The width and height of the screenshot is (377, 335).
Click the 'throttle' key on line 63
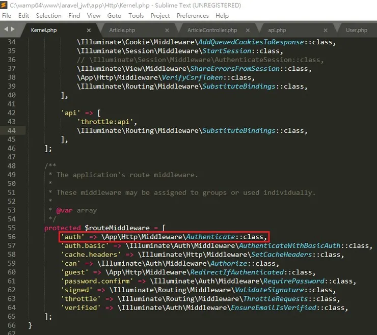pyautogui.click(x=80, y=299)
